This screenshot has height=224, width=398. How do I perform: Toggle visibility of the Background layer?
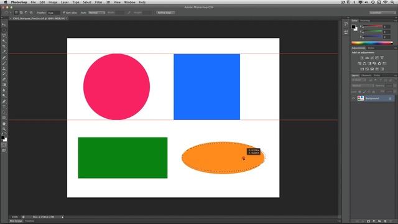point(354,98)
